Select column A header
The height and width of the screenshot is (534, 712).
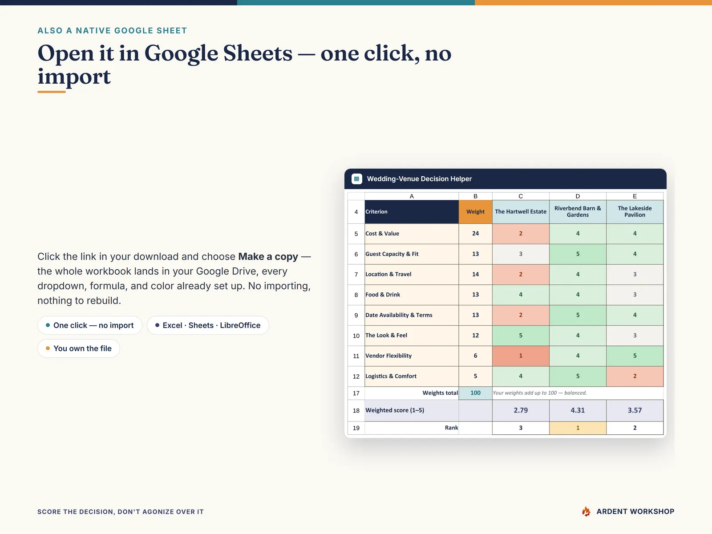coord(412,196)
